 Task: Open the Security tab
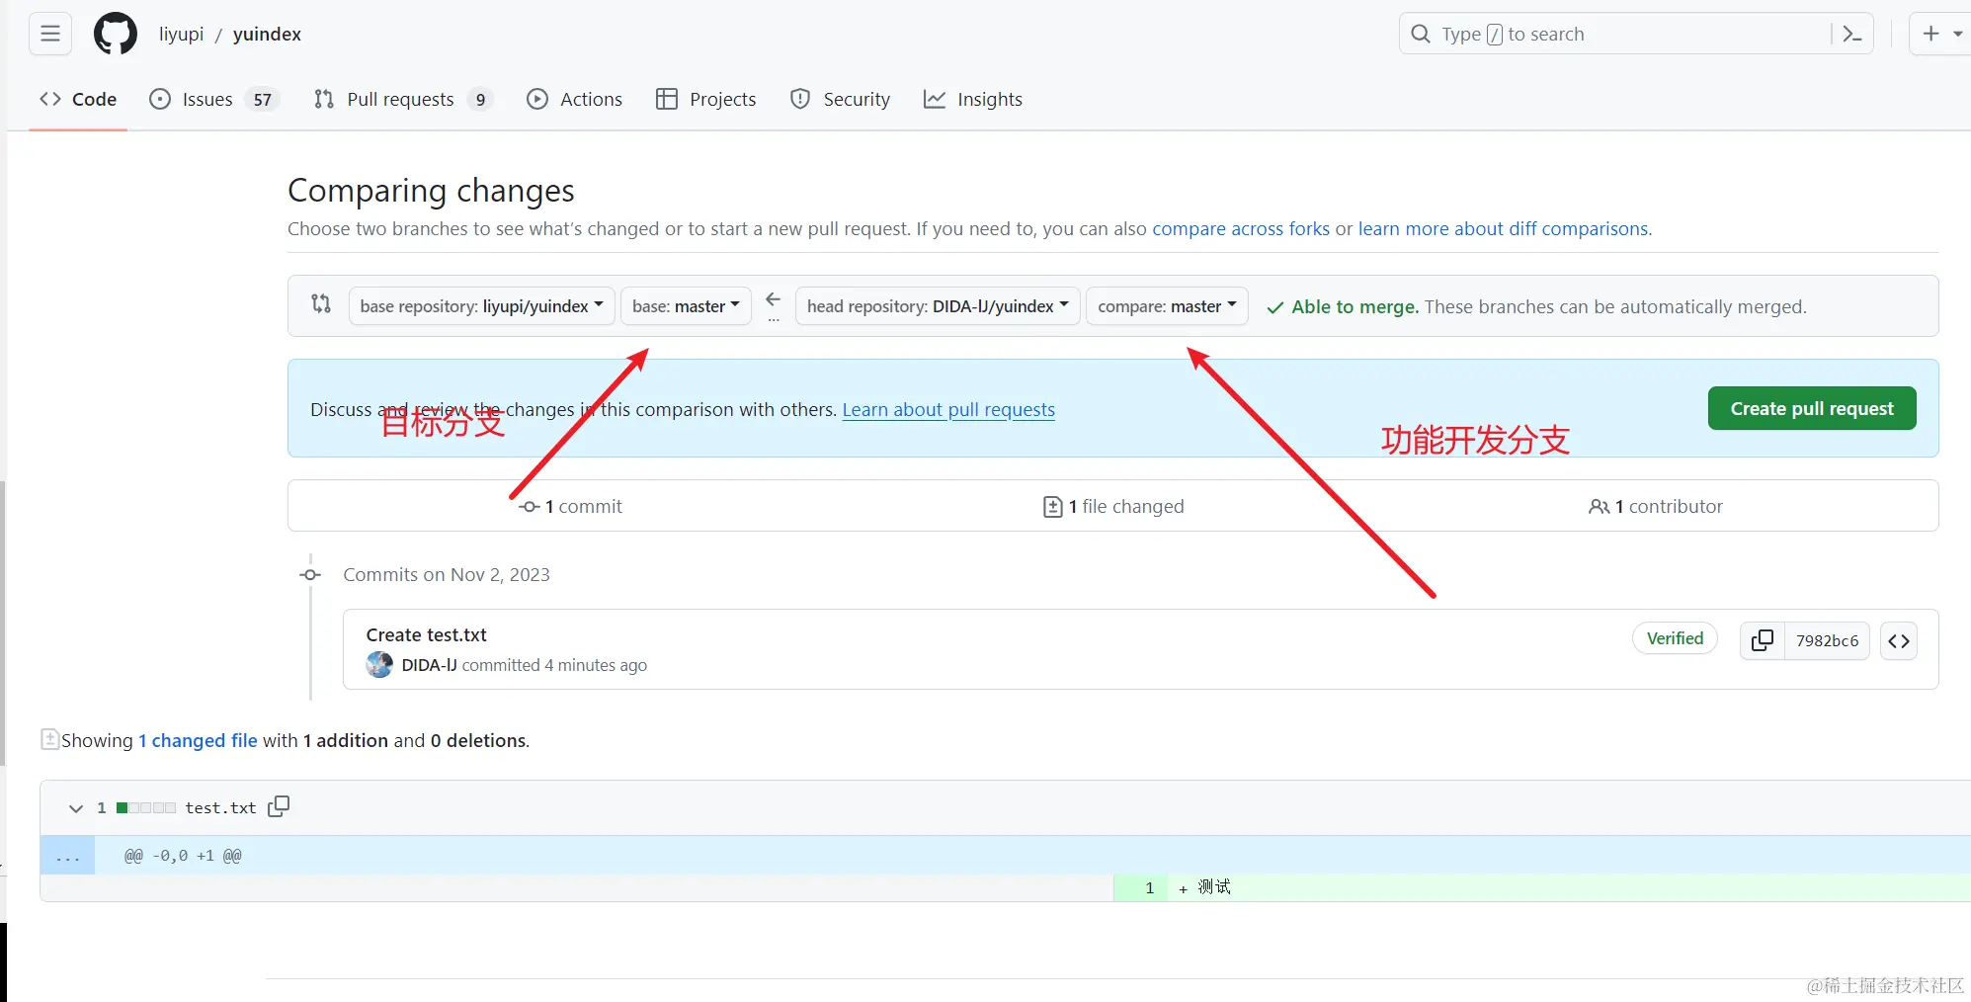coord(841,99)
